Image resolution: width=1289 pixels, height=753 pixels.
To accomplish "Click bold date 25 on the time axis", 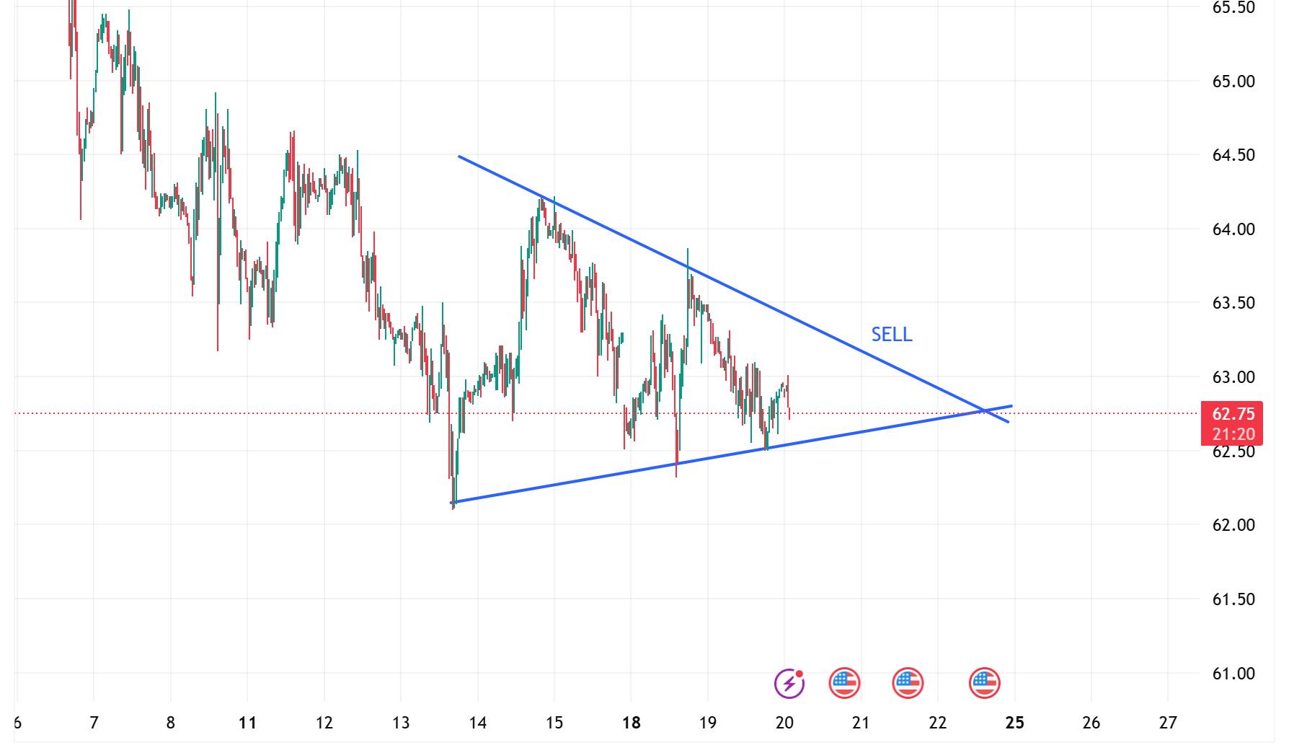I will point(1014,723).
